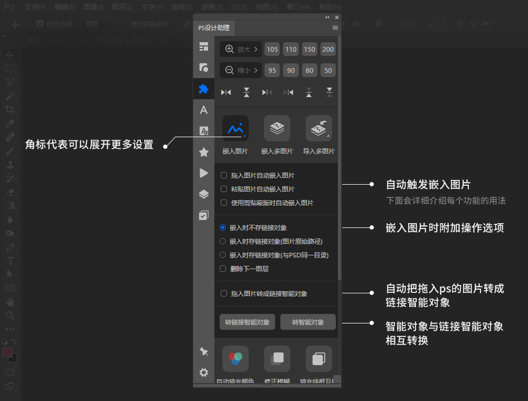Enable 使用剪贴蒙版时自动嵌入图片 checkbox
This screenshot has width=528, height=401.
(x=223, y=203)
